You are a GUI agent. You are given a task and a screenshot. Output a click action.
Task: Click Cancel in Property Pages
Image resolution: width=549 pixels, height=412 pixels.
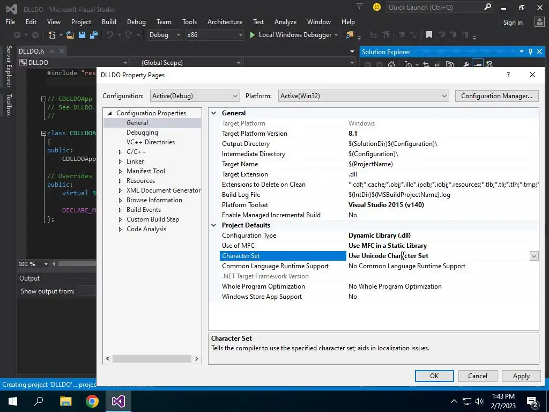(x=478, y=376)
